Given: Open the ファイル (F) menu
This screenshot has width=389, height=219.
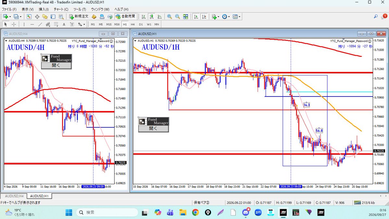Looking at the screenshot, I should pos(9,9).
